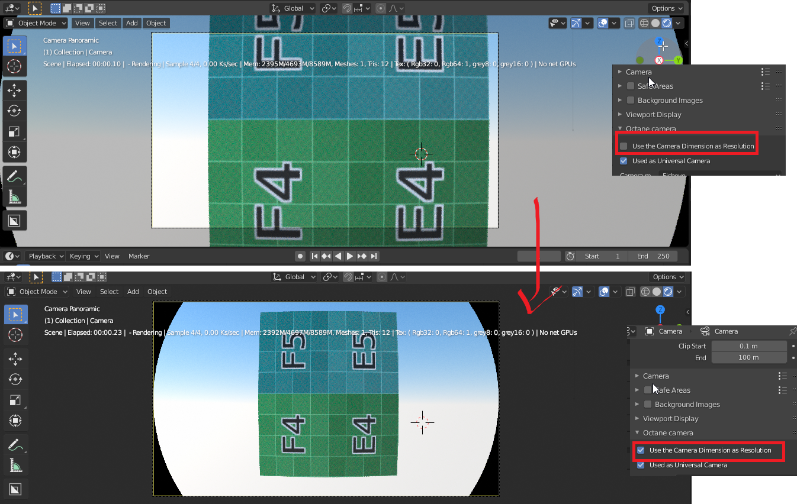Toggle Used as Universal Camera in the lower panel
The width and height of the screenshot is (797, 504).
click(641, 465)
